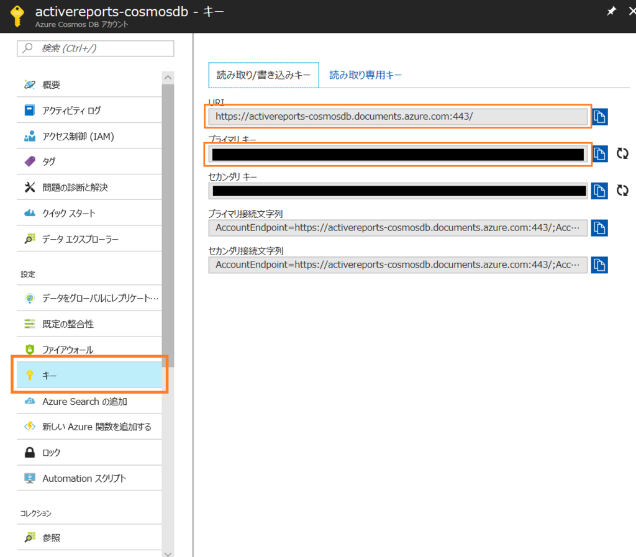This screenshot has width=636, height=557.
Task: Click the purple タグ icon
Action: click(30, 161)
